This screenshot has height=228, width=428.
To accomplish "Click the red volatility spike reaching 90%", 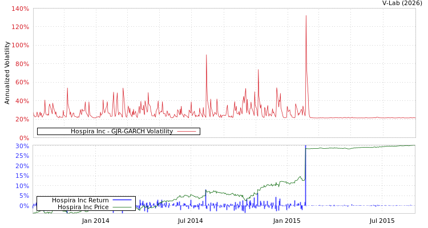I will (207, 55).
